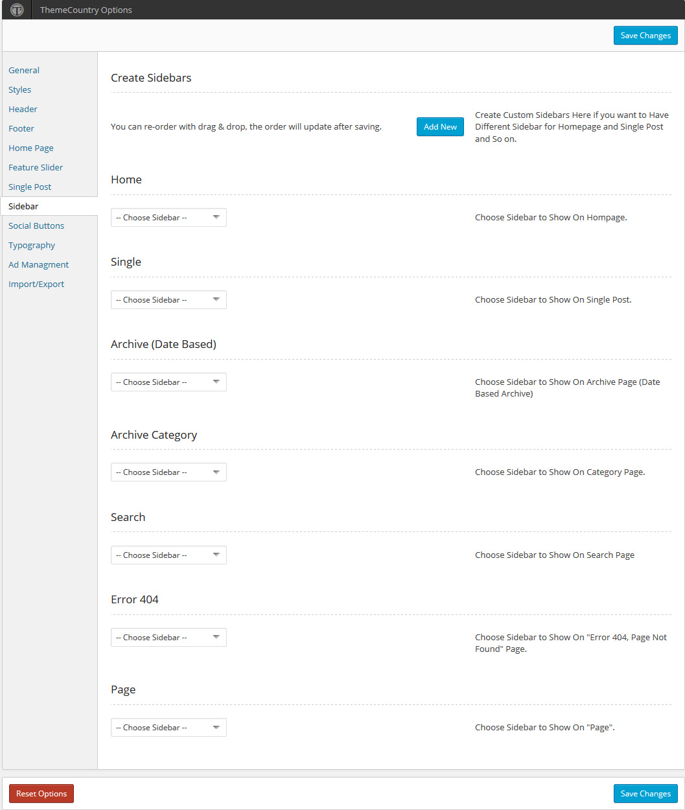The image size is (685, 810).
Task: Click the Add New sidebar button
Action: (440, 127)
